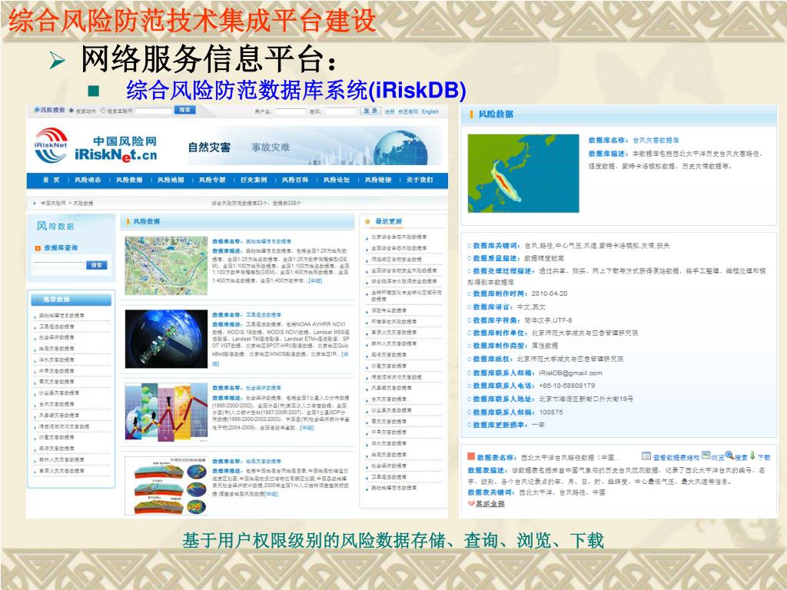Image resolution: width=787 pixels, height=590 pixels.
Task: Click first item in 推荐数据 list
Action: [61, 316]
